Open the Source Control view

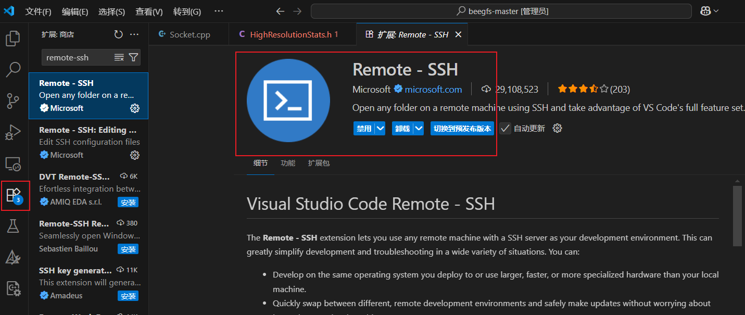[x=13, y=101]
